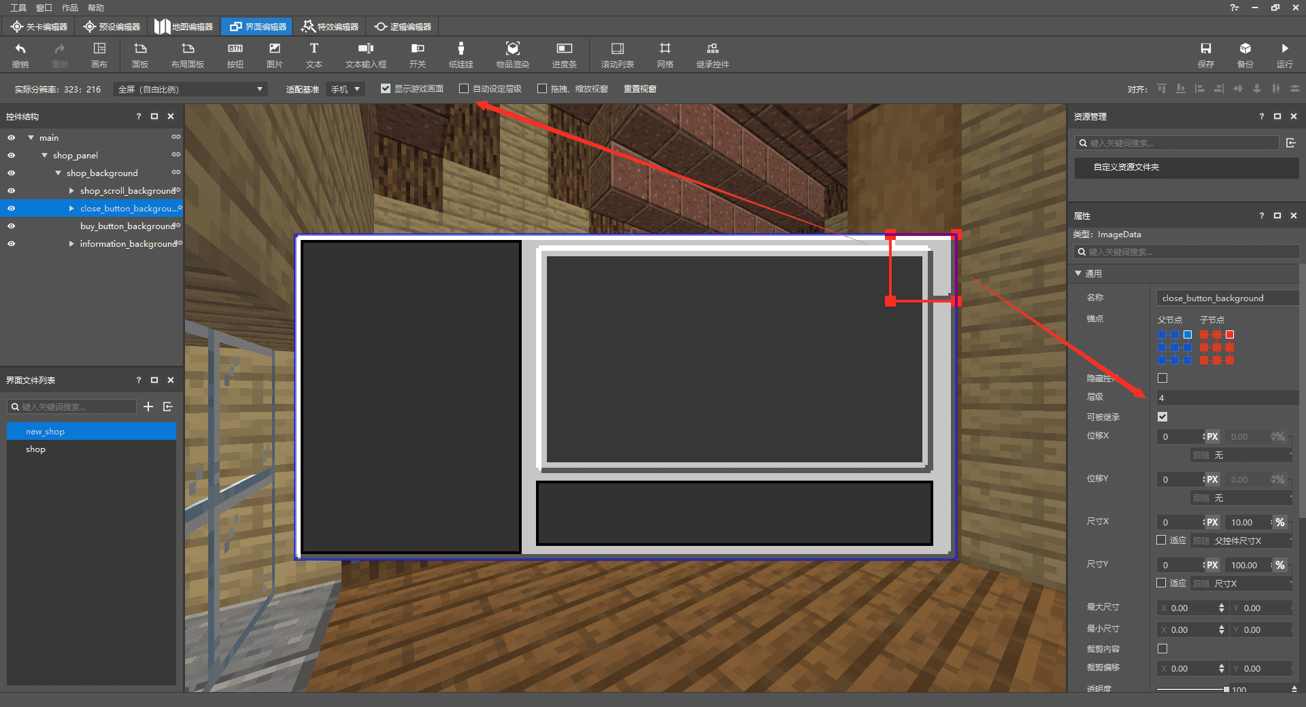This screenshot has width=1306, height=707.
Task: Add a switch (开关) control
Action: coord(418,55)
